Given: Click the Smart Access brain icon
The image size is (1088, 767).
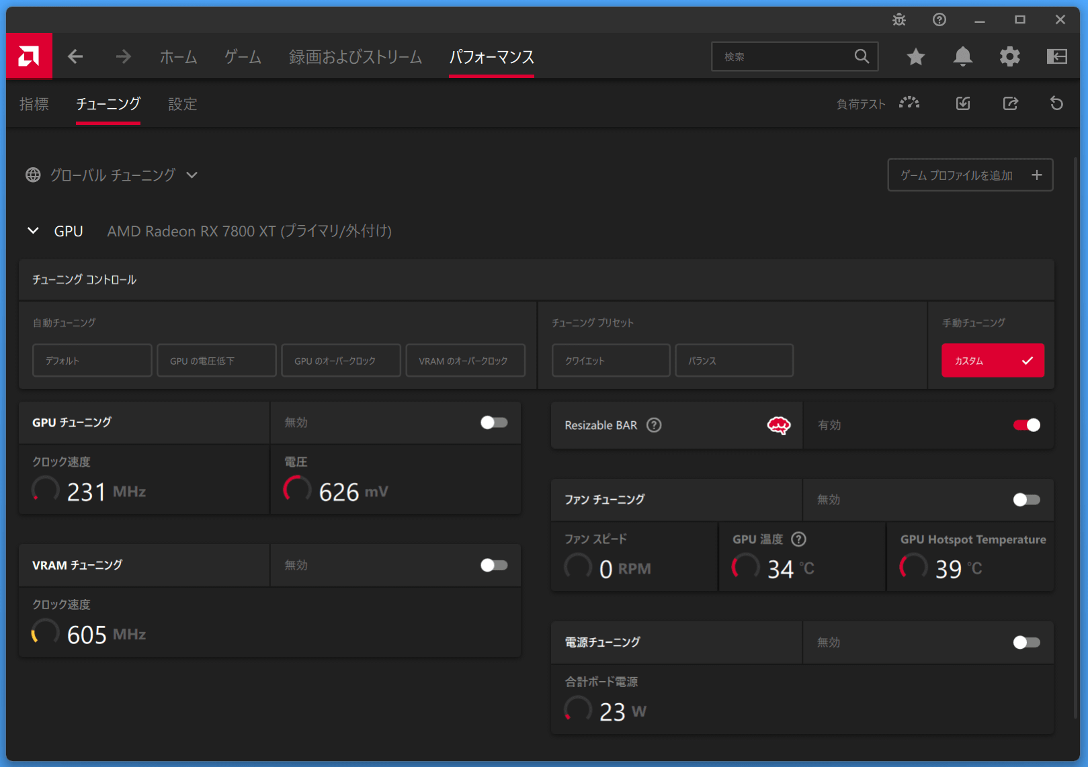Looking at the screenshot, I should tap(779, 425).
